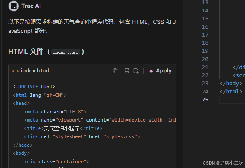The width and height of the screenshot is (245, 168).
Task: Click editor line number 24
Action: click(205, 92)
